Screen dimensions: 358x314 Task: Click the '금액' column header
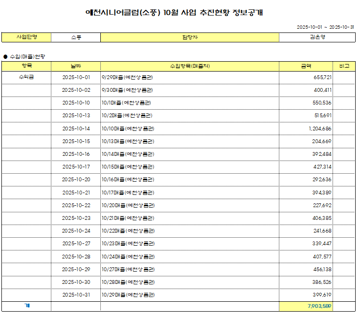pyautogui.click(x=306, y=66)
